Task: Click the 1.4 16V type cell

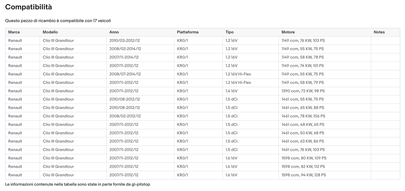Action: click(231, 91)
